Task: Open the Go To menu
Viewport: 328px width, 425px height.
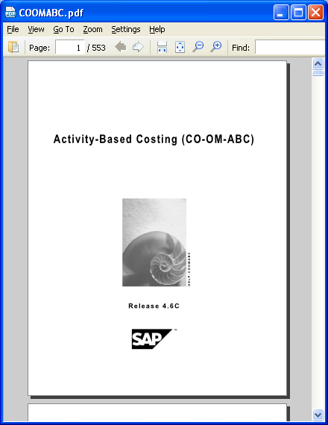Action: click(x=63, y=29)
